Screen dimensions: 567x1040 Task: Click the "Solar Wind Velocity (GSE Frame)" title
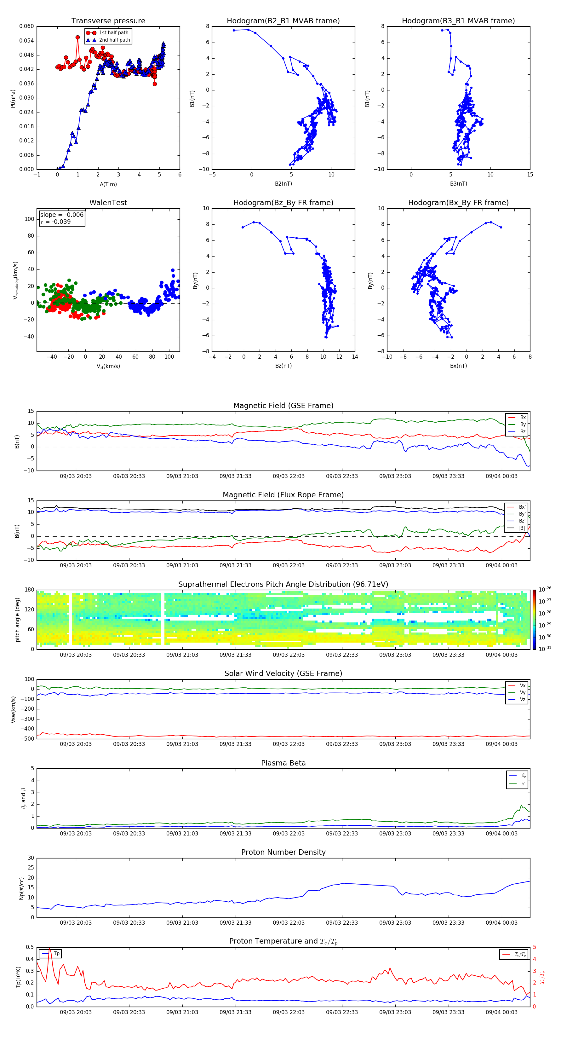click(x=283, y=673)
